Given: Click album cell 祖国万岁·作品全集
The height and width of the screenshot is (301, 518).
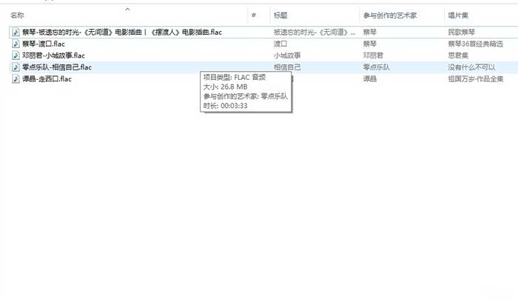Looking at the screenshot, I should (x=475, y=78).
